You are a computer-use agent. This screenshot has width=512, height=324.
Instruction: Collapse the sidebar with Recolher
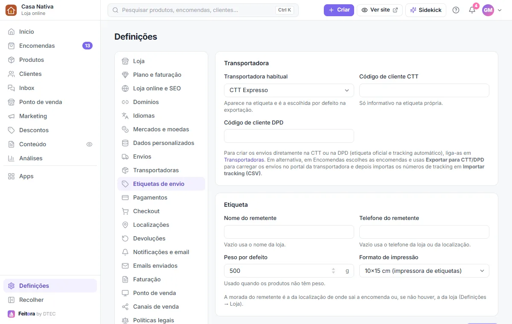coord(50,300)
